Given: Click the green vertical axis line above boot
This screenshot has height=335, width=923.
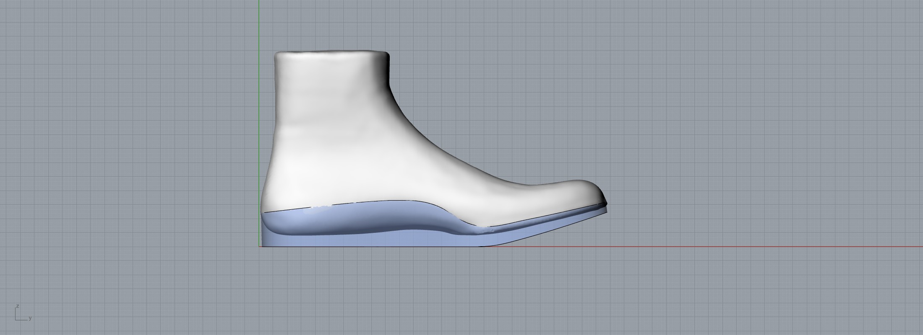Looking at the screenshot, I should (259, 25).
